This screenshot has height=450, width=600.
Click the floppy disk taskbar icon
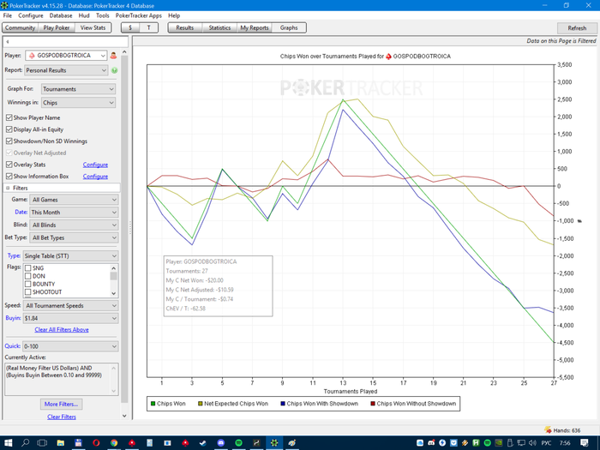pyautogui.click(x=78, y=443)
